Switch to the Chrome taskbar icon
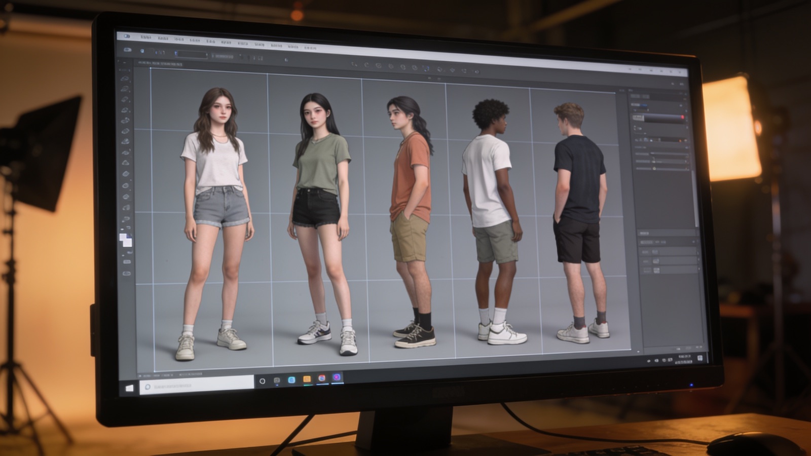 point(321,378)
